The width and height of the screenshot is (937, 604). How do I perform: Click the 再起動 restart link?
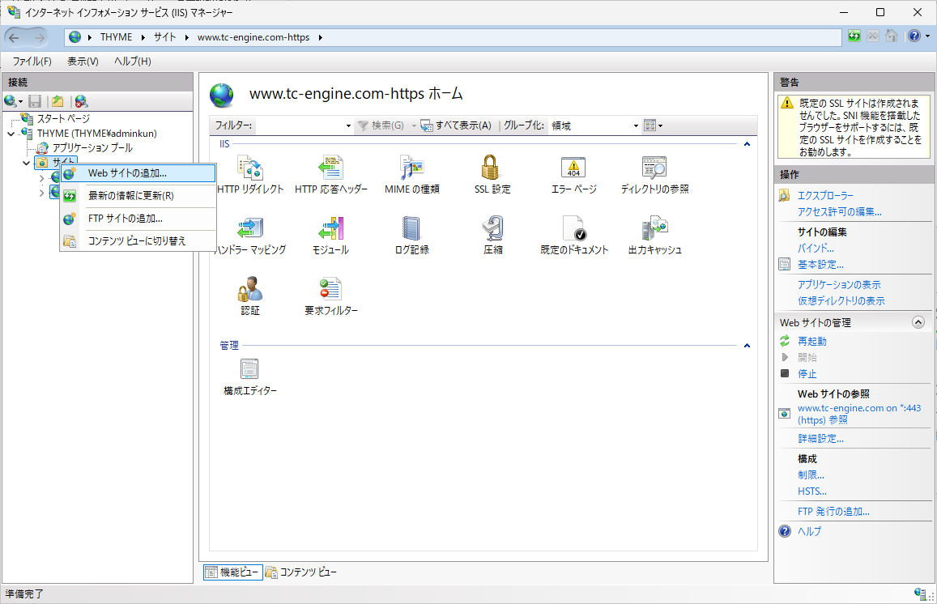tap(812, 341)
